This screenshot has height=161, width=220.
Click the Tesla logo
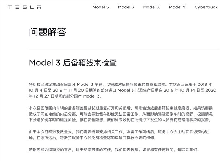(x=25, y=7)
